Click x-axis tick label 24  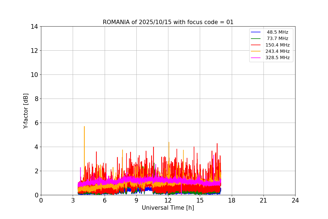[x=295, y=201]
